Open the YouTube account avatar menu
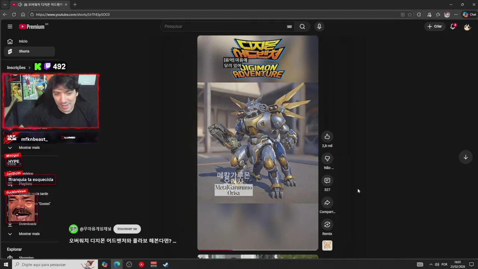This screenshot has height=269, width=478. 467,27
